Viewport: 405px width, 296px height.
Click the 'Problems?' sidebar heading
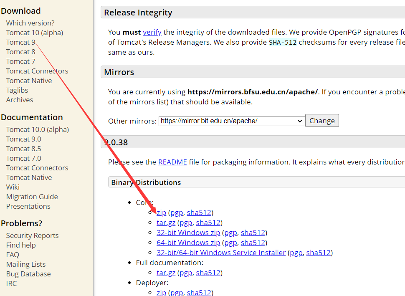click(x=21, y=223)
